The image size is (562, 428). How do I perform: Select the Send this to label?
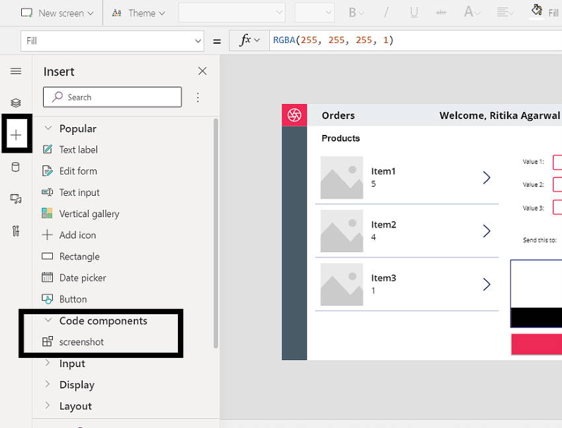coord(540,240)
